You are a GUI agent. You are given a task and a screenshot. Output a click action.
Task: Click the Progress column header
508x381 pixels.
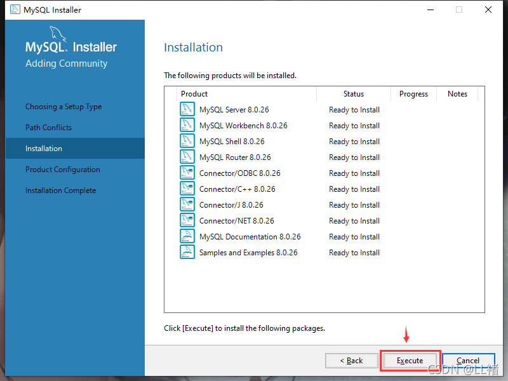414,94
